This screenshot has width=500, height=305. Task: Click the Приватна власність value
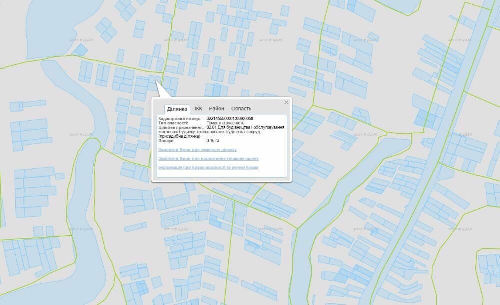[x=225, y=123]
